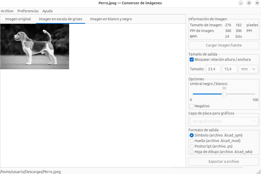Screen dimensions: 261x174
Task: Select Símbolo (.kicad_sym) output format
Action: point(192,135)
